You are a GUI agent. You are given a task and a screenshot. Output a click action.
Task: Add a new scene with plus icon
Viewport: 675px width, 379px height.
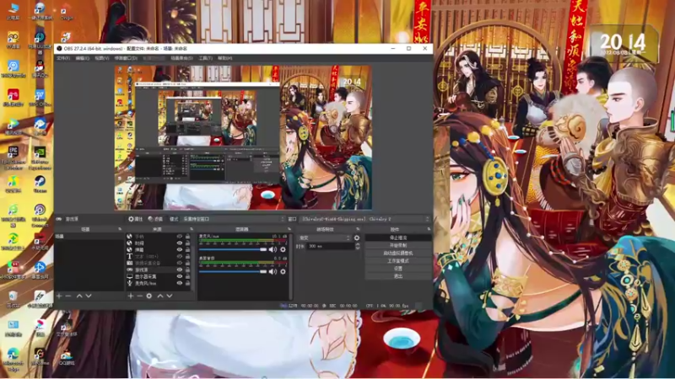pyautogui.click(x=59, y=296)
